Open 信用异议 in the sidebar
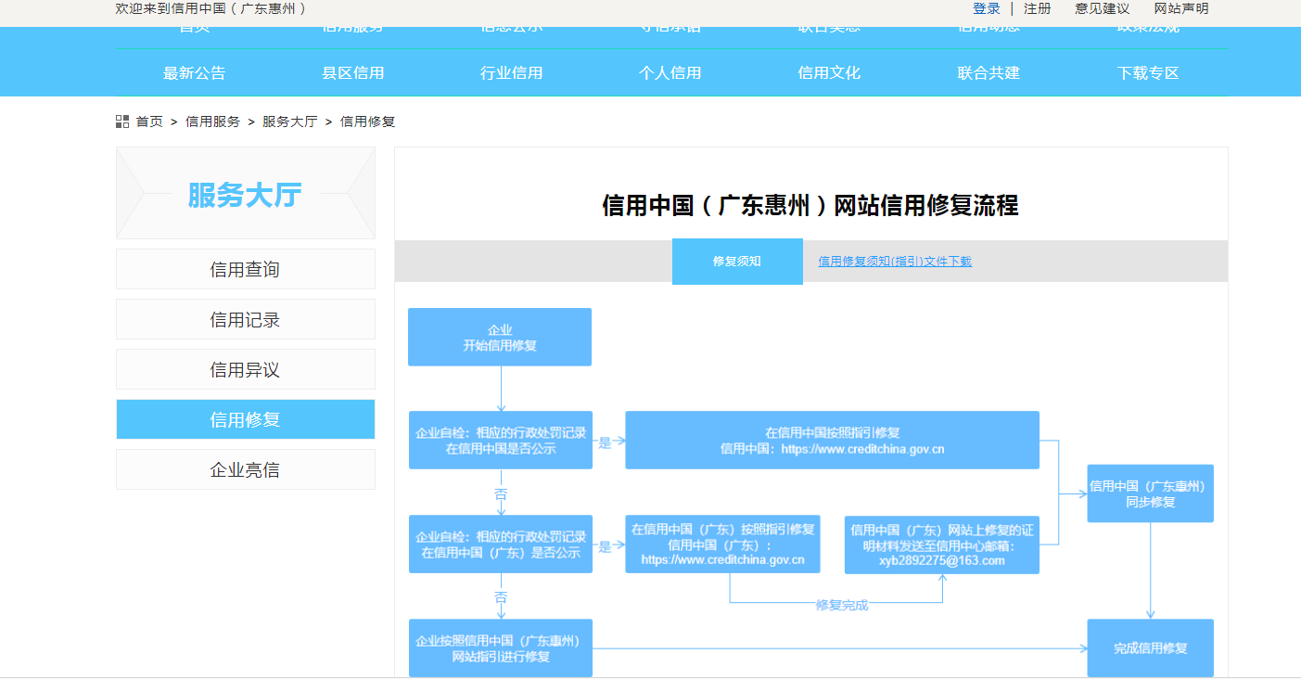1301x679 pixels. point(246,369)
